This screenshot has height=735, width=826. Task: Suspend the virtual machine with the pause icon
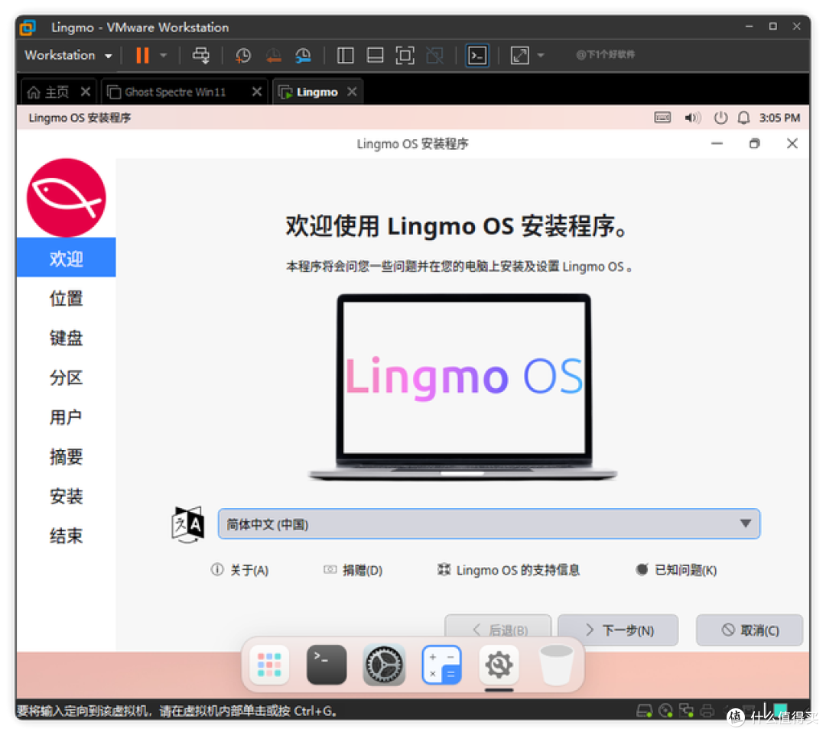[x=141, y=54]
